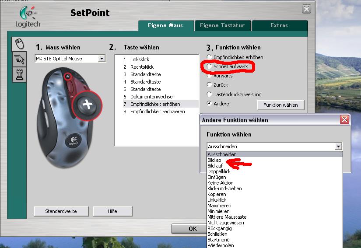Choose Schließen from function list
Viewport: 361px width, 248px height.
[x=275, y=234]
